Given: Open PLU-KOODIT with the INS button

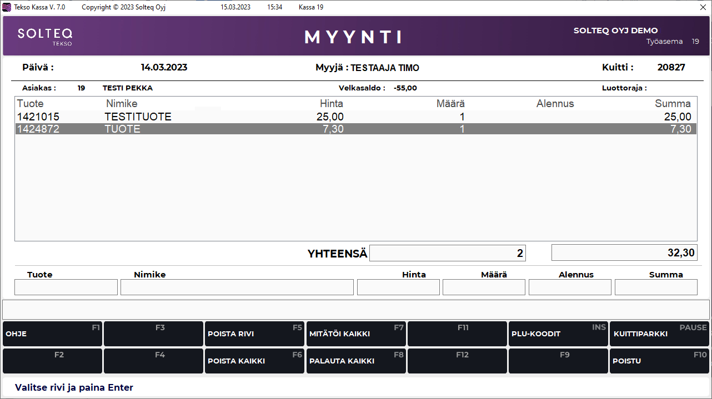Looking at the screenshot, I should pos(558,334).
